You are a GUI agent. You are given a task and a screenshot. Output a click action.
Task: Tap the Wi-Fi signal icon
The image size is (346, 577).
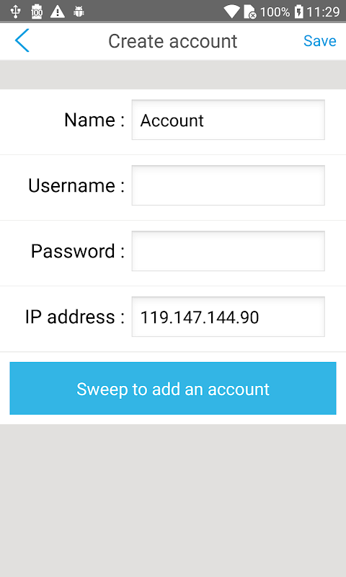231,12
